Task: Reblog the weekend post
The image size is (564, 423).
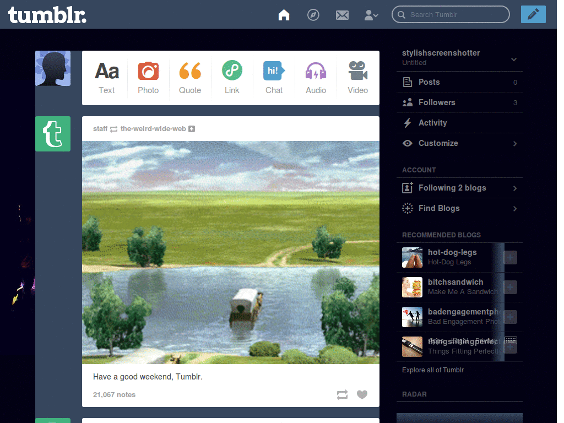Action: 342,394
